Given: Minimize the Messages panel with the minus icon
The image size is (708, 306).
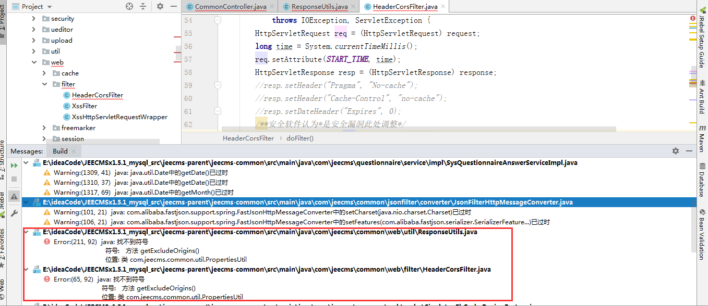Looking at the screenshot, I should coord(689,151).
